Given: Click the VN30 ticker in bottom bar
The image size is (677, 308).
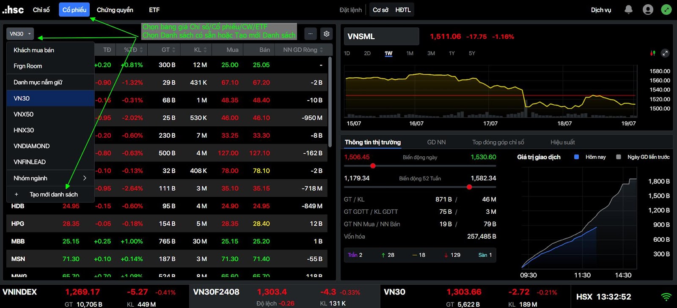Looking at the screenshot, I should pos(394,292).
